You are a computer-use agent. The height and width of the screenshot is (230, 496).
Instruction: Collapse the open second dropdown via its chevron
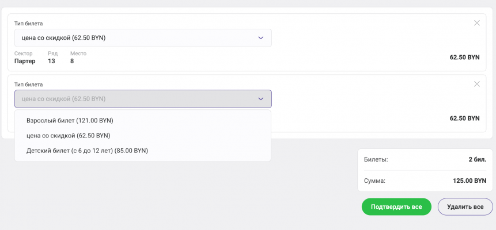click(260, 99)
